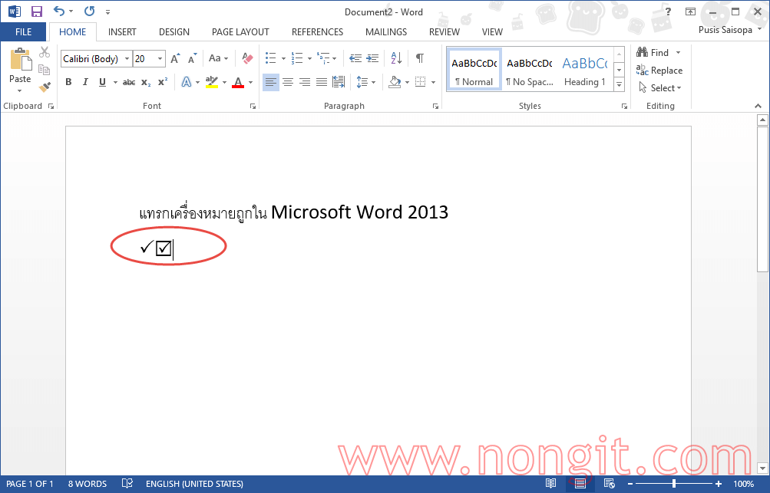Clear all formatting with eraser icon
Screen dimensions: 770x493
[247, 58]
